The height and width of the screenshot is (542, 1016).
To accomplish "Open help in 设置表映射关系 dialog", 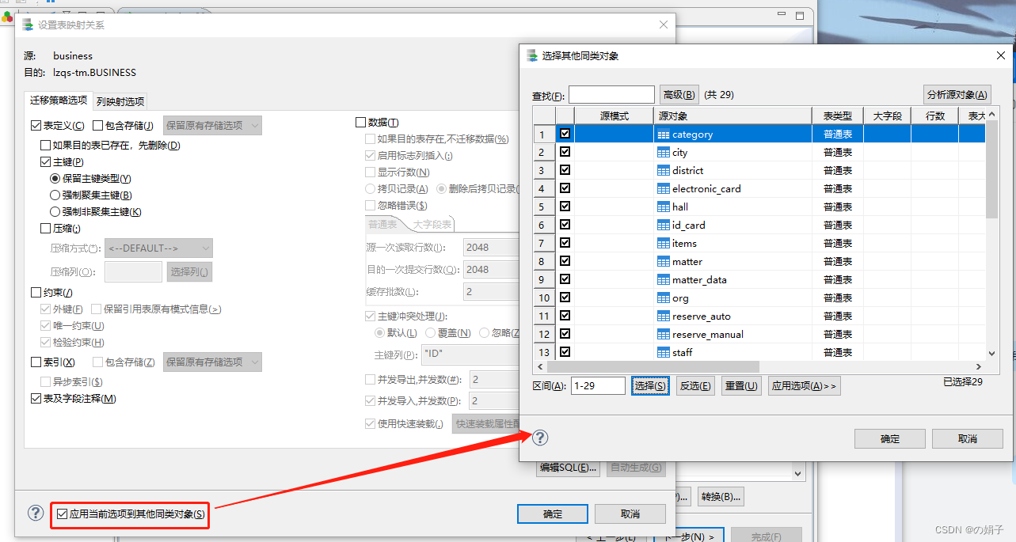I will click(36, 513).
